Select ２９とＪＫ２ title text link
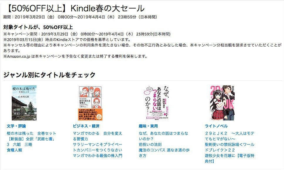Viewport: 284px width, 170px height. tap(229, 136)
